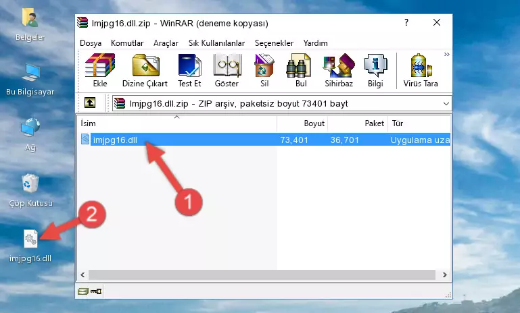Open the Seçenekler menu
This screenshot has width=520, height=313.
click(274, 43)
